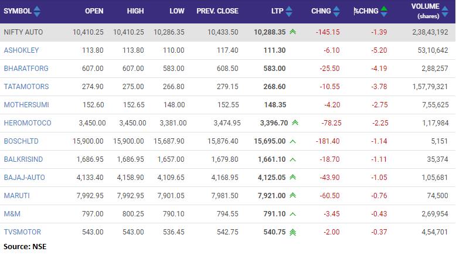This screenshot has width=456, height=255.
Task: Open BAJAJ-AUTO stock link
Action: 25,178
